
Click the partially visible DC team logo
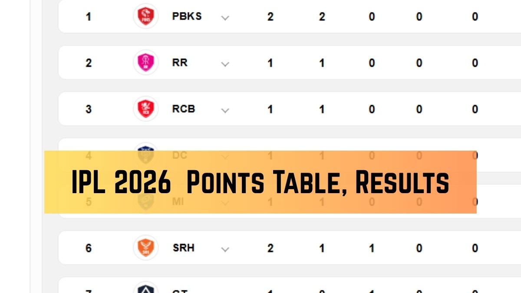click(x=145, y=148)
